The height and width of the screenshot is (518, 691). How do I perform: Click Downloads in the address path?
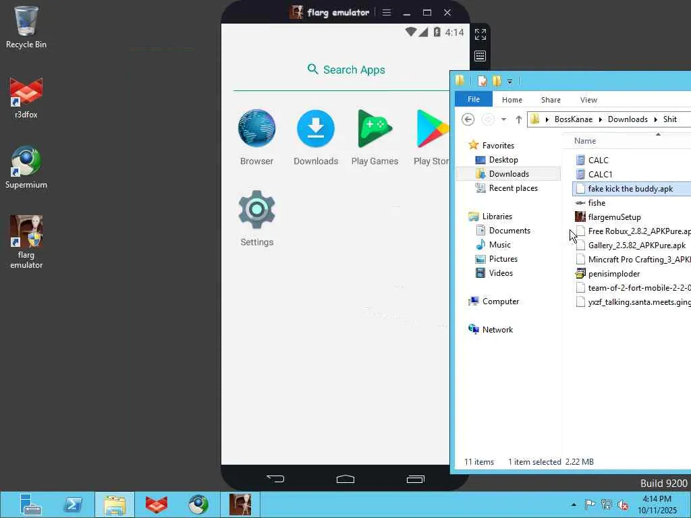pyautogui.click(x=628, y=119)
